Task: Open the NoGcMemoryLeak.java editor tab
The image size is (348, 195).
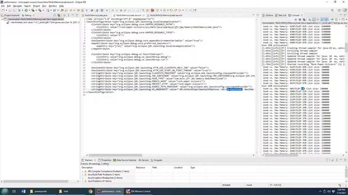Action: pyautogui.click(x=95, y=15)
